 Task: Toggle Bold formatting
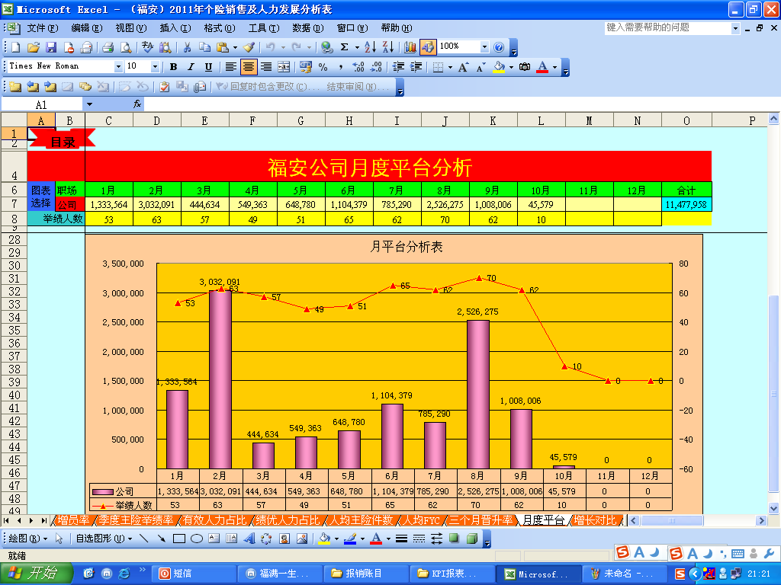pos(173,67)
